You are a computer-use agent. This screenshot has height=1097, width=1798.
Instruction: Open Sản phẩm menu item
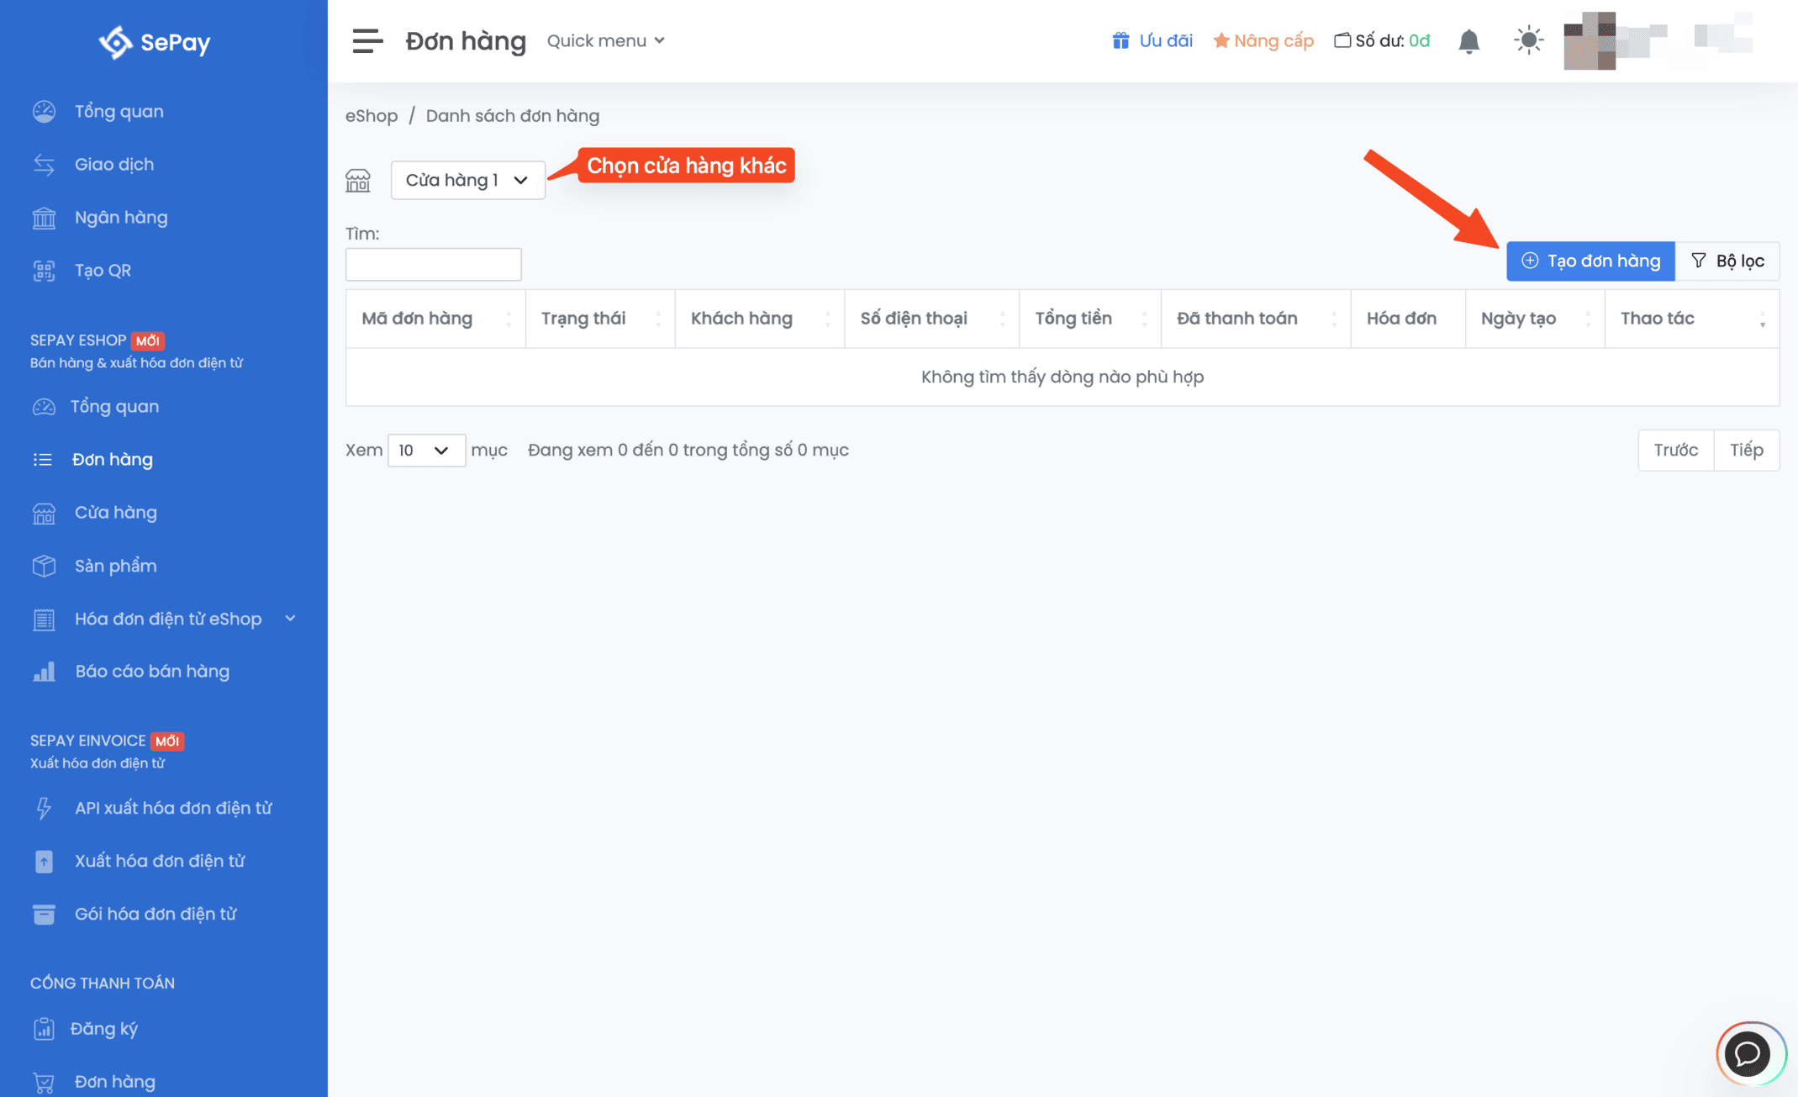pyautogui.click(x=115, y=566)
